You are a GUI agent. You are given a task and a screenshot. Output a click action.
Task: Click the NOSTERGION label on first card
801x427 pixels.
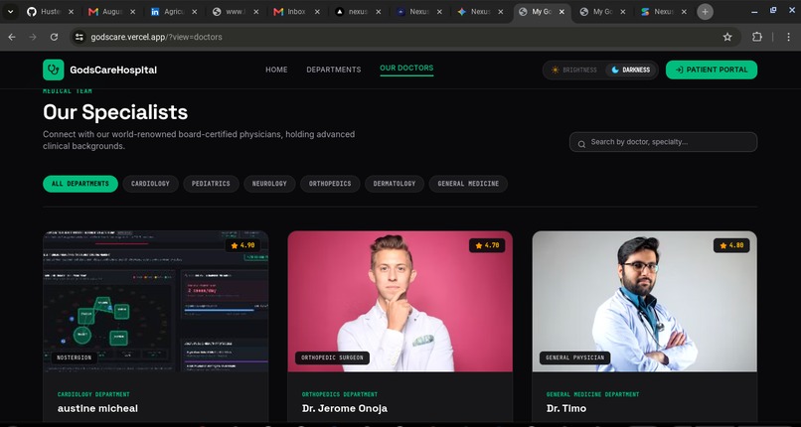pyautogui.click(x=75, y=357)
